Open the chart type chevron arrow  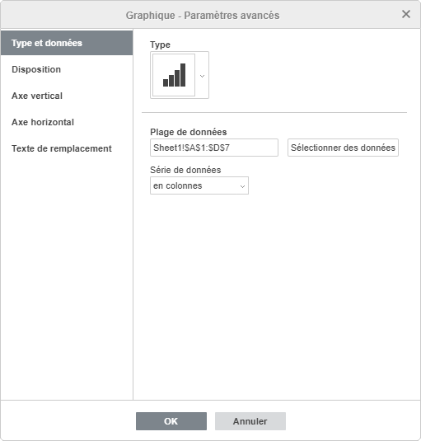pos(202,76)
